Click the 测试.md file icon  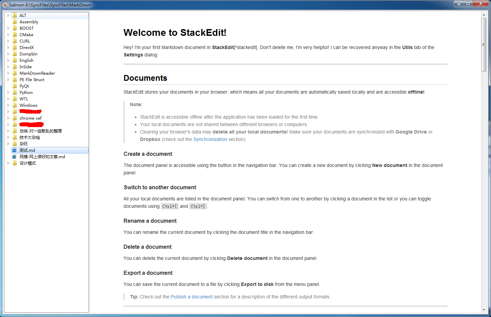14,150
